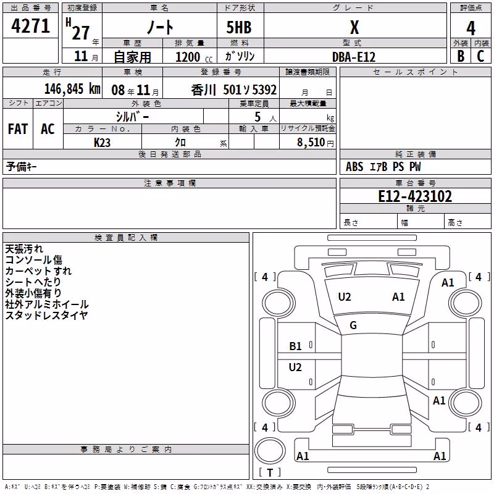Viewport: 494px width, 494px height.
Task: Click the inspector note スタッドレスタイヤ
Action: tap(47, 315)
